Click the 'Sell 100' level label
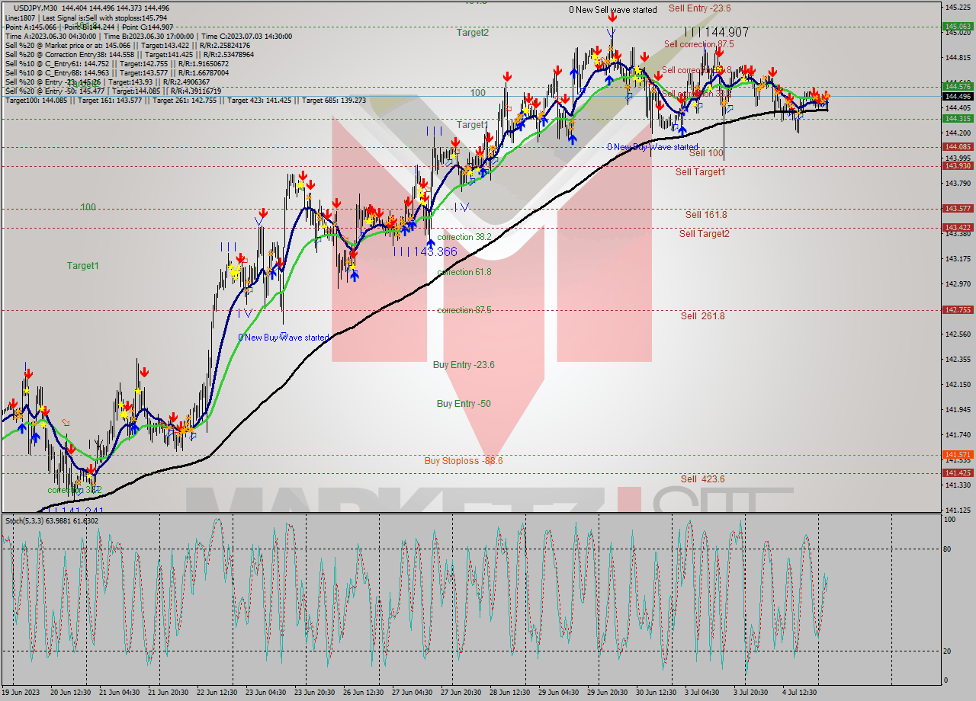Image resolution: width=976 pixels, height=701 pixels. click(x=706, y=153)
